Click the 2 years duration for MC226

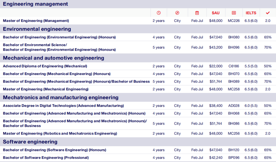tap(159, 21)
